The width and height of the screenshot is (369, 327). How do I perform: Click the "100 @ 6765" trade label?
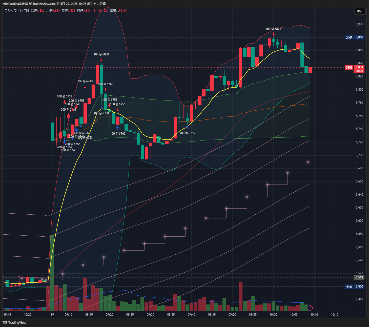pyautogui.click(x=118, y=134)
